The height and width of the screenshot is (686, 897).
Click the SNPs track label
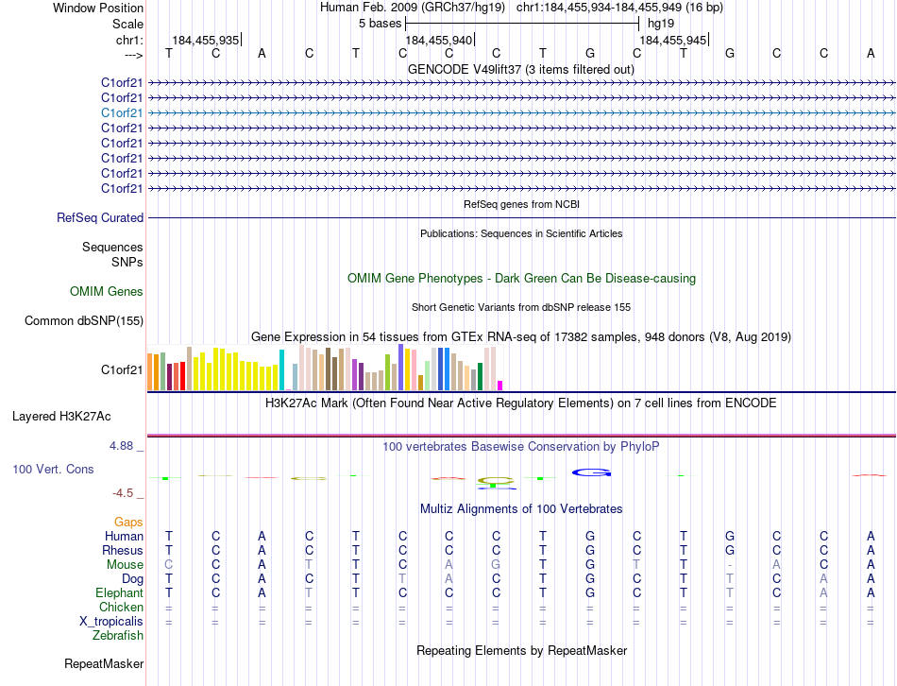pyautogui.click(x=127, y=262)
